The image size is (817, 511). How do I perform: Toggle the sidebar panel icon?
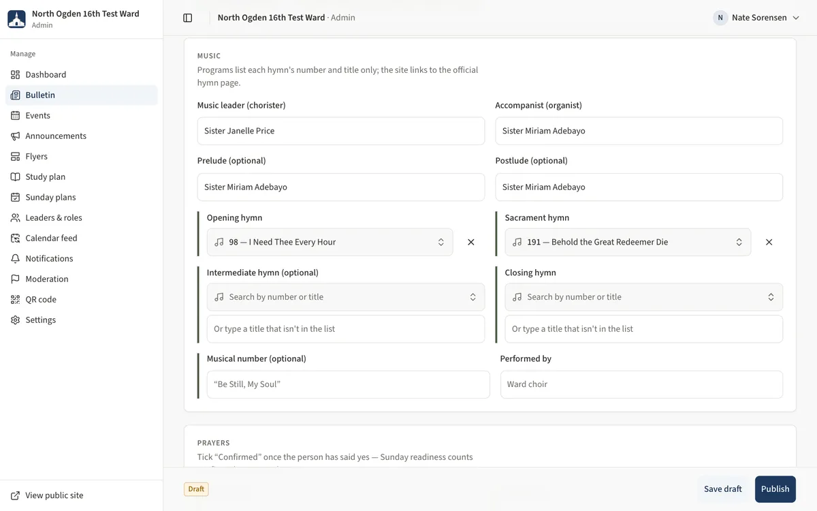[188, 18]
